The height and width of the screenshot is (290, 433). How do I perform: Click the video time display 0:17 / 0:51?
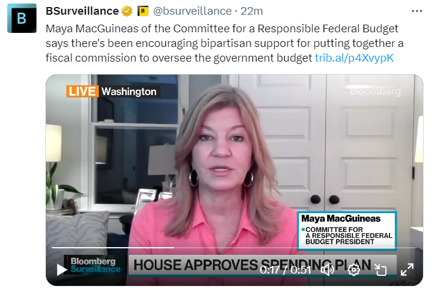point(285,270)
